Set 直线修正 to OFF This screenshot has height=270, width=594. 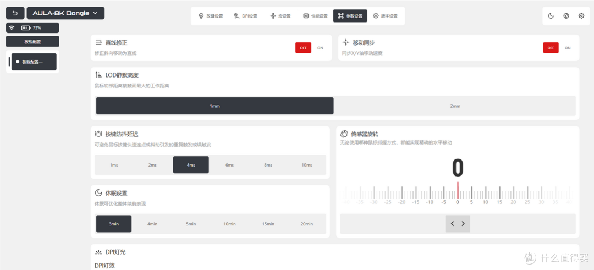point(304,48)
